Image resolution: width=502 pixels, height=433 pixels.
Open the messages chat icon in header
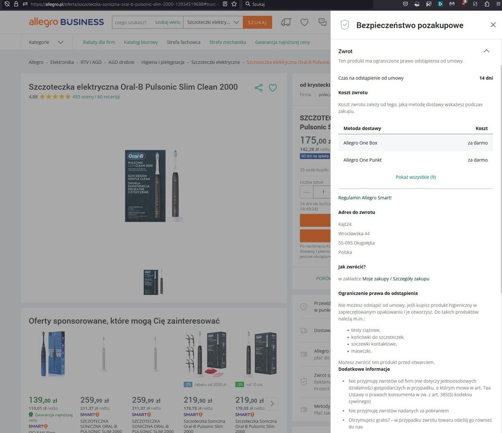(323, 22)
